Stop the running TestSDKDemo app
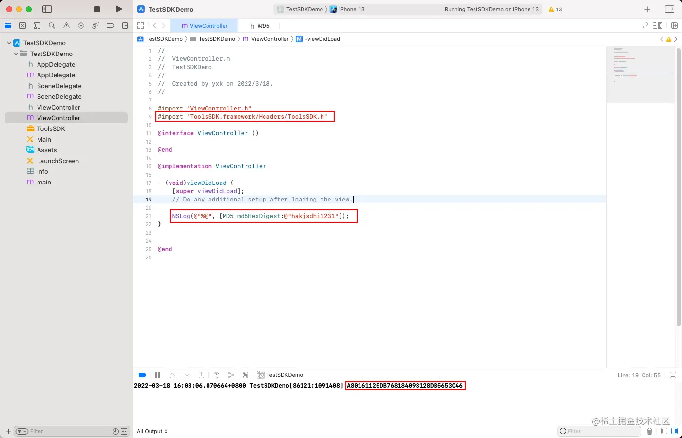 click(97, 9)
